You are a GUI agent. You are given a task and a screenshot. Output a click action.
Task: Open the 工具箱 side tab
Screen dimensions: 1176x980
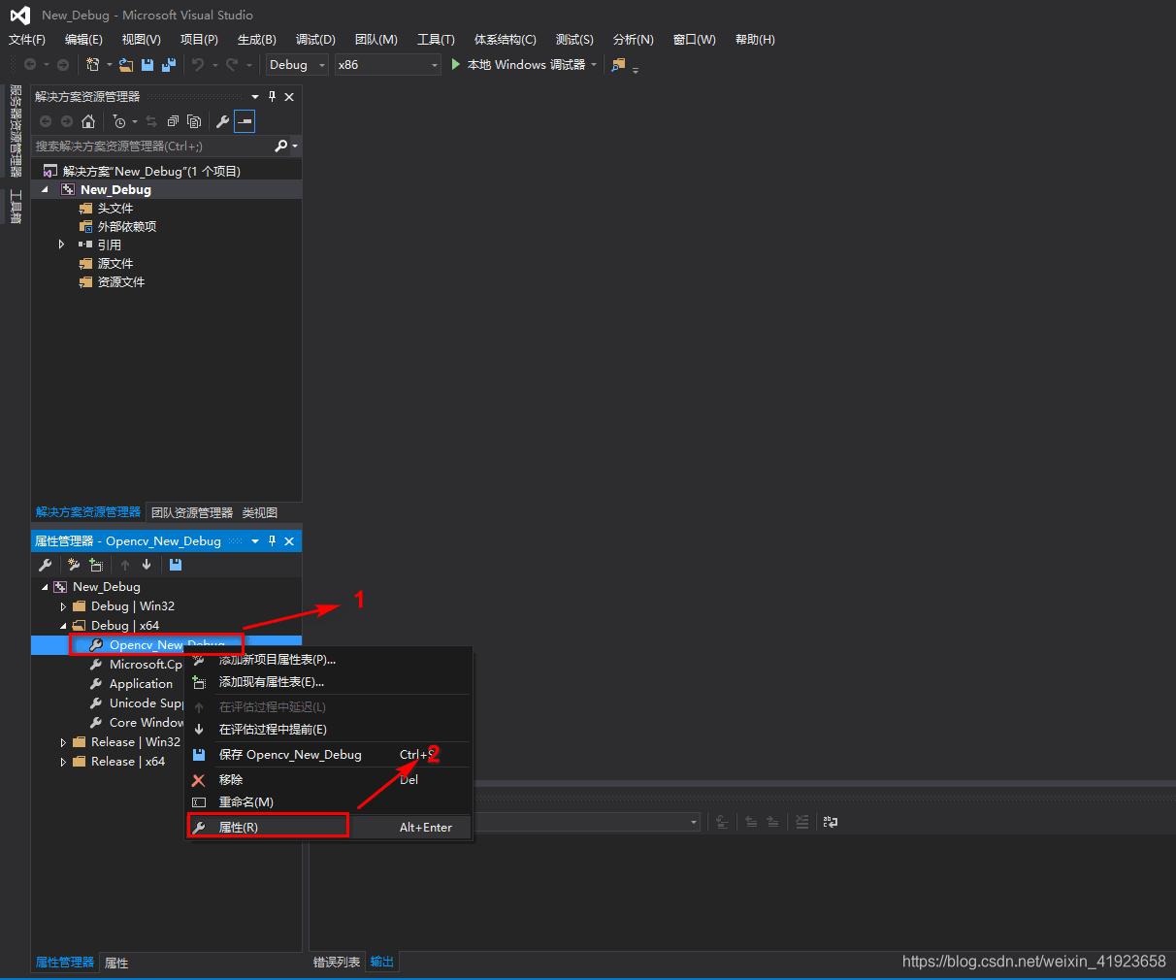tap(16, 206)
